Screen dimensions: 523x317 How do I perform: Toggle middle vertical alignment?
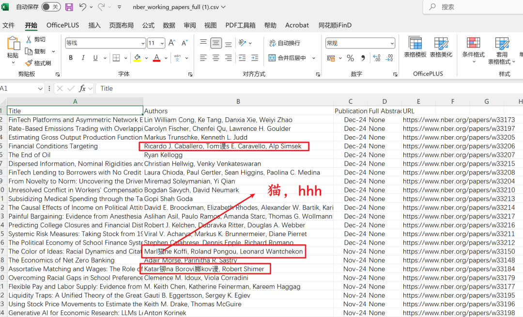pos(216,43)
